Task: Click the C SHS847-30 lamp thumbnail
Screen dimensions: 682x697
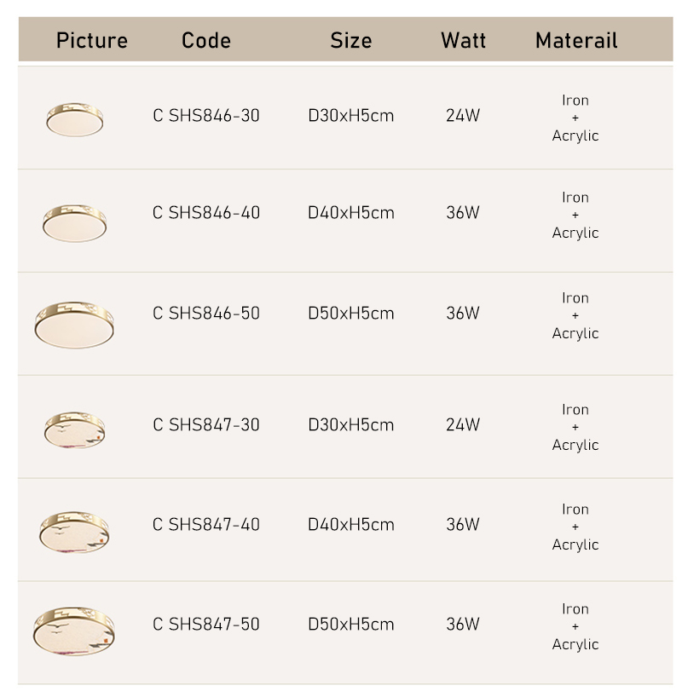Action: pos(75,429)
